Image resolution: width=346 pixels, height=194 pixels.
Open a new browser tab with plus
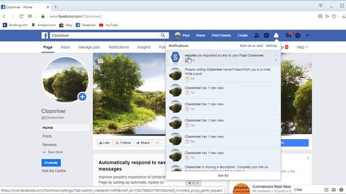[x=56, y=7]
